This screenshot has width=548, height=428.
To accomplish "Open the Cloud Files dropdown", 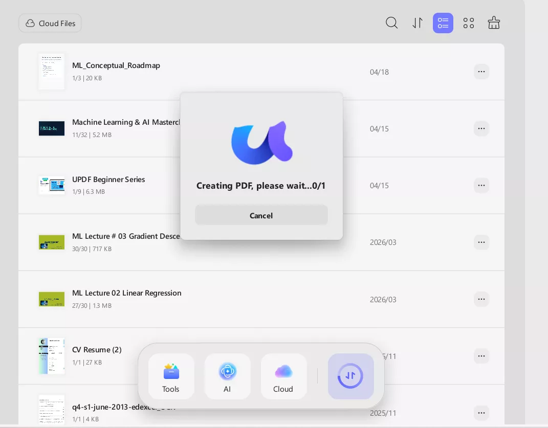I will tap(50, 24).
